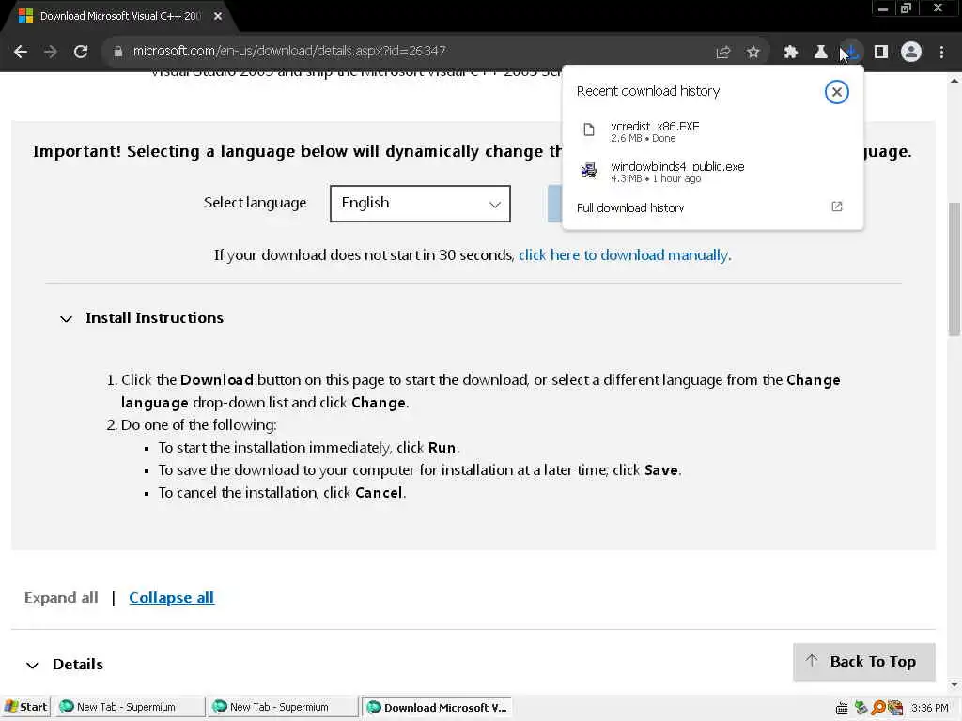This screenshot has width=962, height=721.
Task: Click the forward navigation arrow
Action: pos(51,52)
